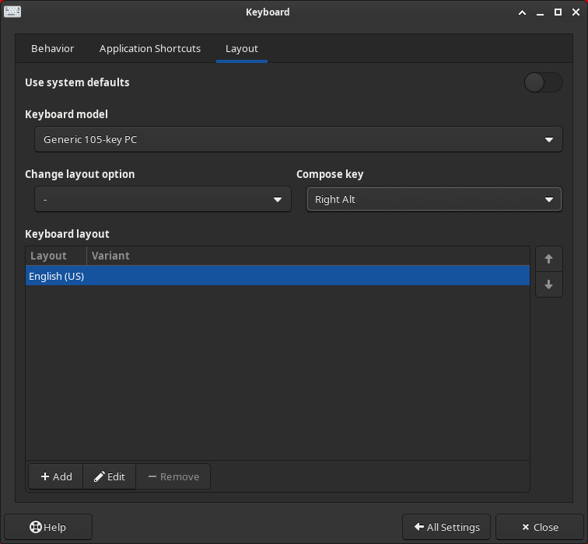Viewport: 588px width, 544px height.
Task: Go back to All Settings
Action: [x=446, y=527]
